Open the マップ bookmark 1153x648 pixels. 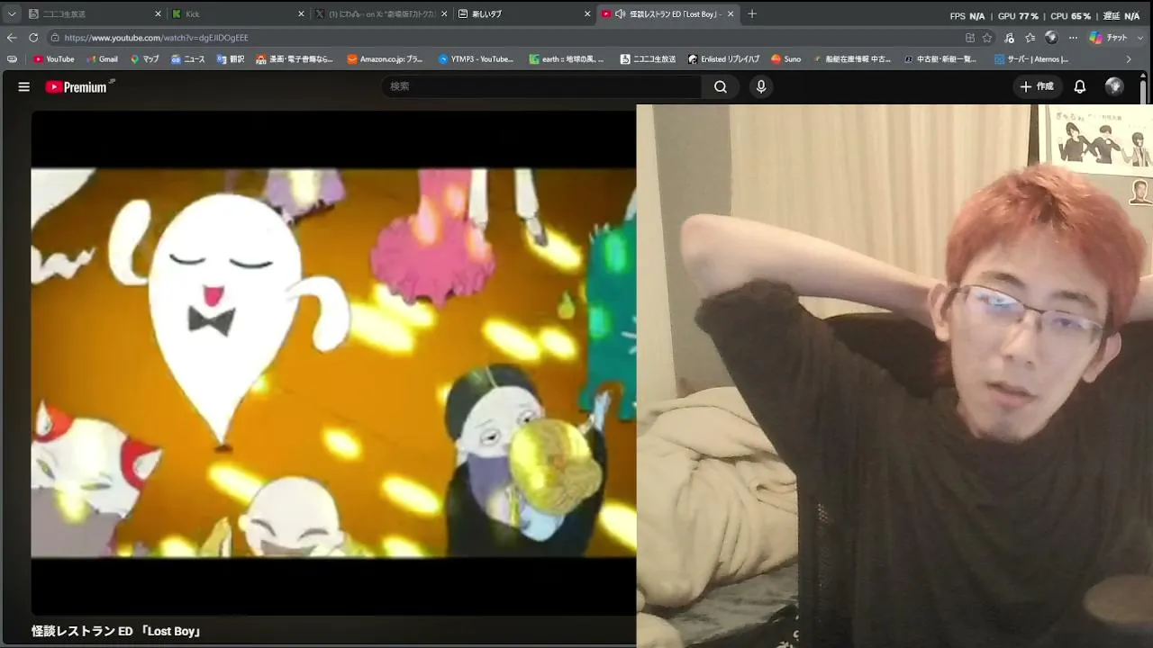click(x=145, y=59)
